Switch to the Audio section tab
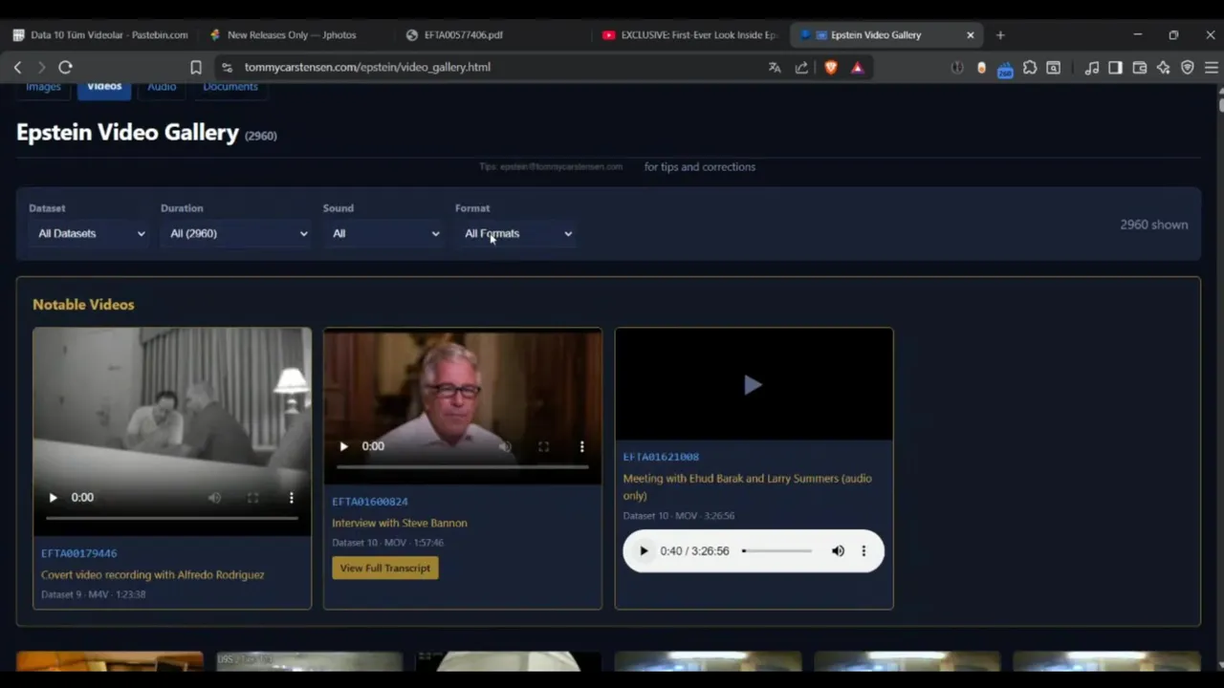Screen dimensions: 1224x688 tap(162, 87)
